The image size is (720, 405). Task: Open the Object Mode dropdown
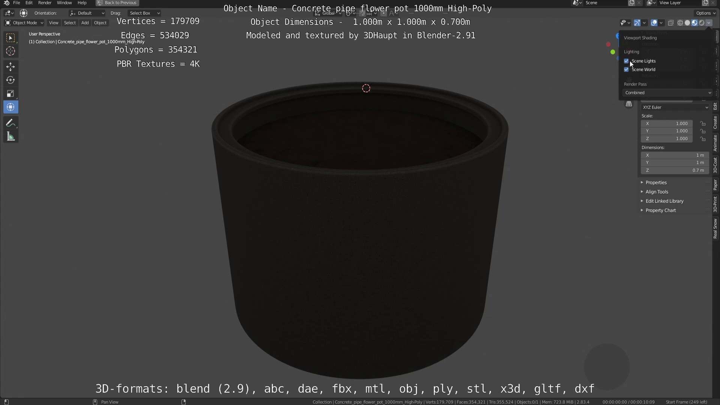click(24, 23)
